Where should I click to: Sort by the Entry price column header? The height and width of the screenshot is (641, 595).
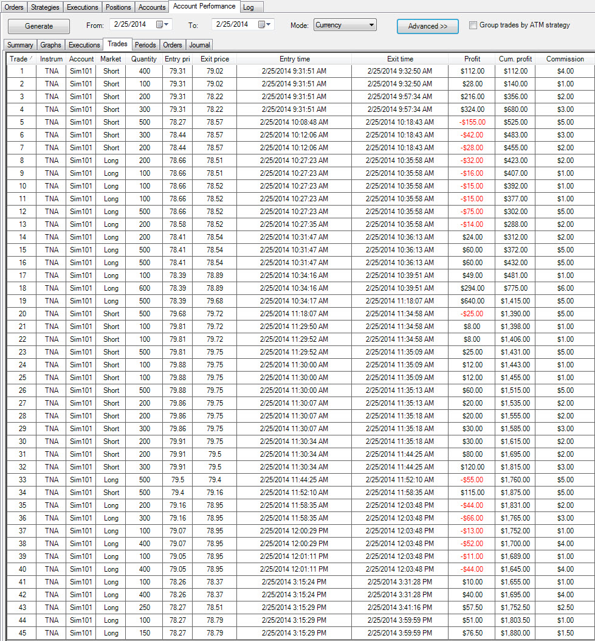(x=177, y=59)
